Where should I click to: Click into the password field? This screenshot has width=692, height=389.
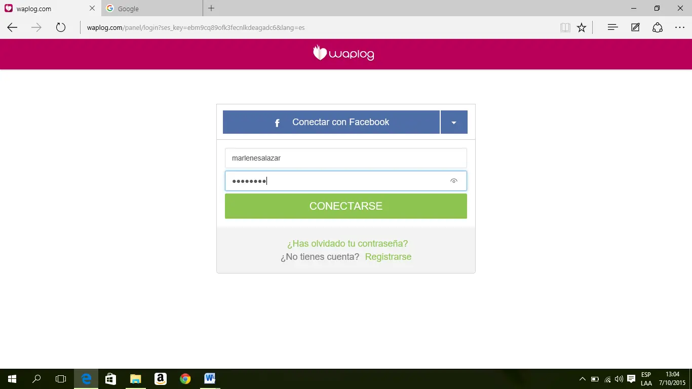346,181
